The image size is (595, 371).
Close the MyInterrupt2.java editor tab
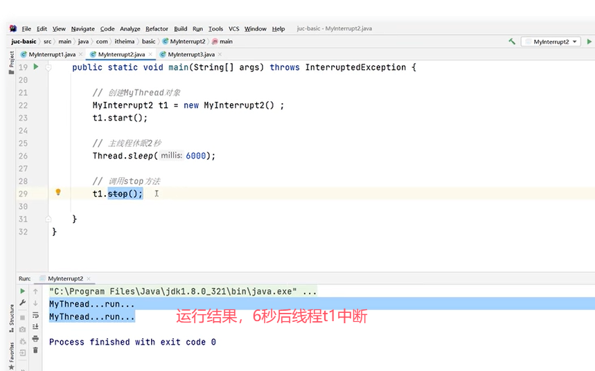tap(150, 55)
